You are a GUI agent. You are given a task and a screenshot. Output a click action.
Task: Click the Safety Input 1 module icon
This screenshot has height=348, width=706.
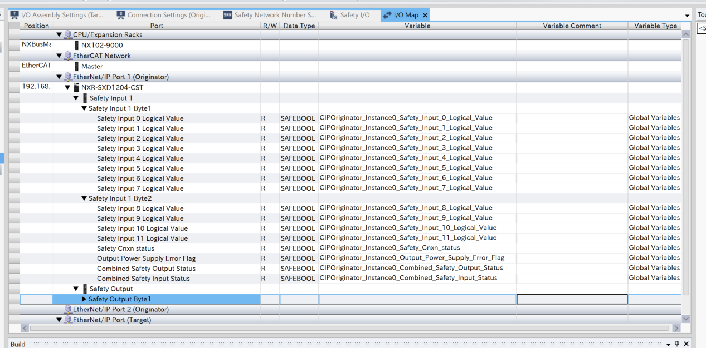point(85,98)
